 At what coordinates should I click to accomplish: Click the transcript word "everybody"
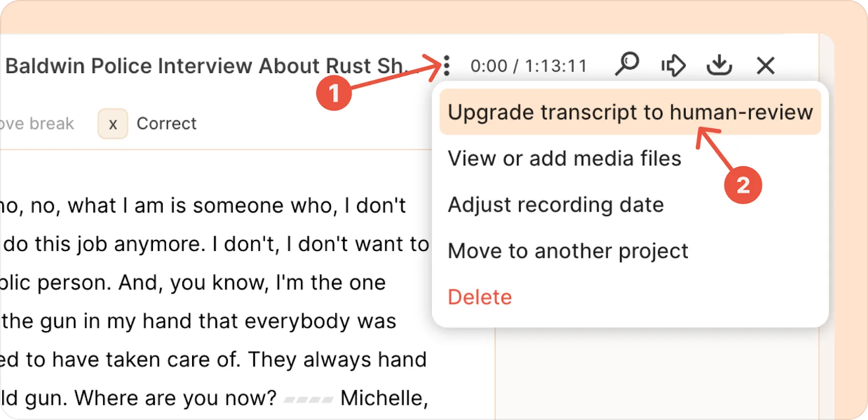pos(297,321)
